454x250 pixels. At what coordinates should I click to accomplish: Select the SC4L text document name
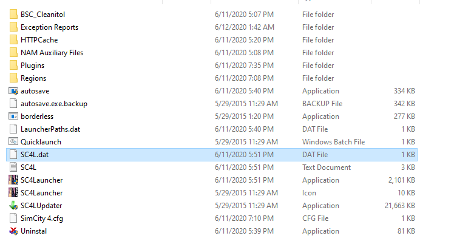coord(29,167)
